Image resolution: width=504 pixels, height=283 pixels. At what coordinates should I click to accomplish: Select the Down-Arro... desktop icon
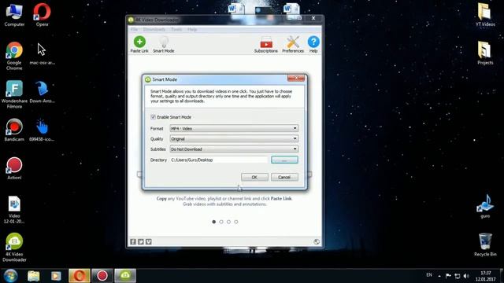(x=42, y=92)
